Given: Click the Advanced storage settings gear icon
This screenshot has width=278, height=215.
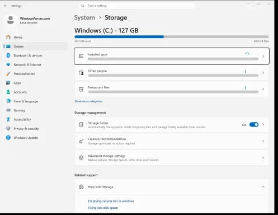Looking at the screenshot, I should coord(81,158).
